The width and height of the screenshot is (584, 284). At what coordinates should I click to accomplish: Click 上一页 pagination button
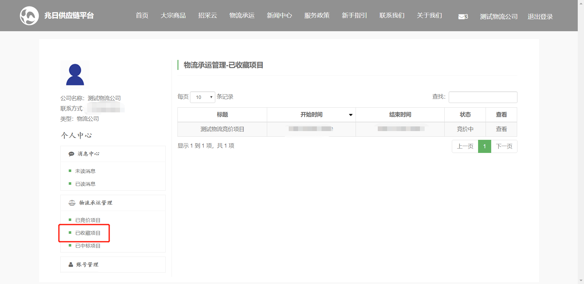tap(465, 146)
